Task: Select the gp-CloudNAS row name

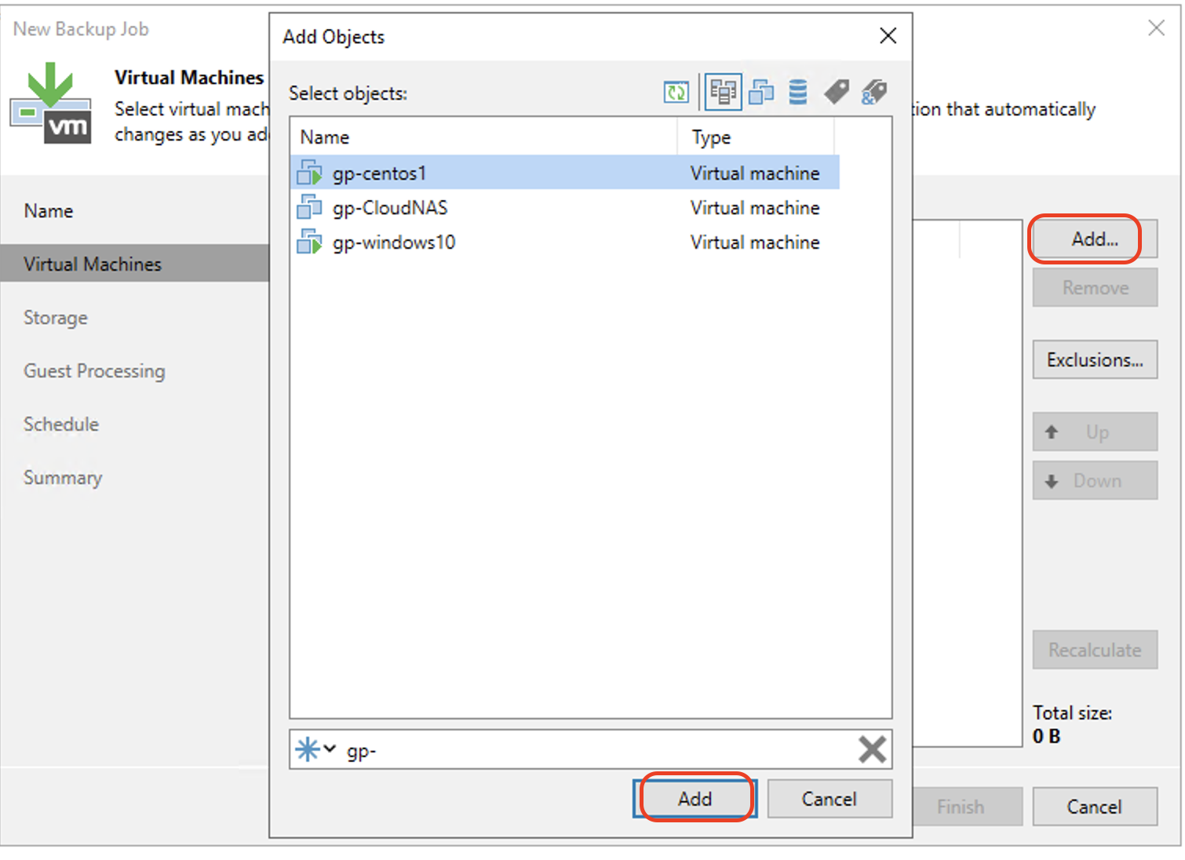Action: pyautogui.click(x=390, y=207)
